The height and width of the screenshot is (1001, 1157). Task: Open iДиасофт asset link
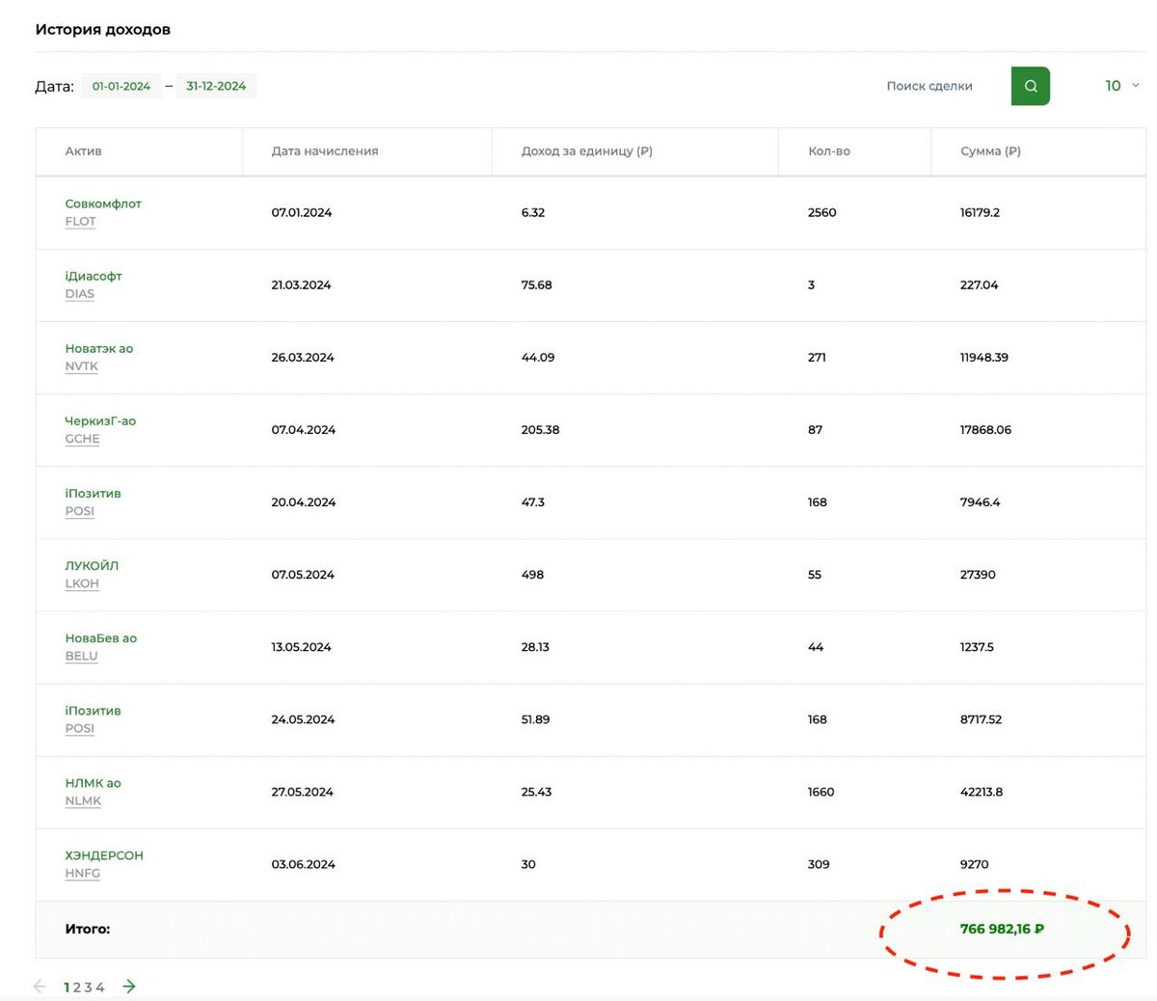click(x=94, y=276)
